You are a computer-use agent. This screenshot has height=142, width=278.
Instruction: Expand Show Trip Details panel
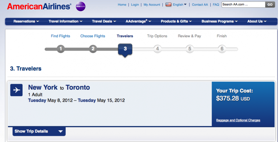(x=39, y=132)
